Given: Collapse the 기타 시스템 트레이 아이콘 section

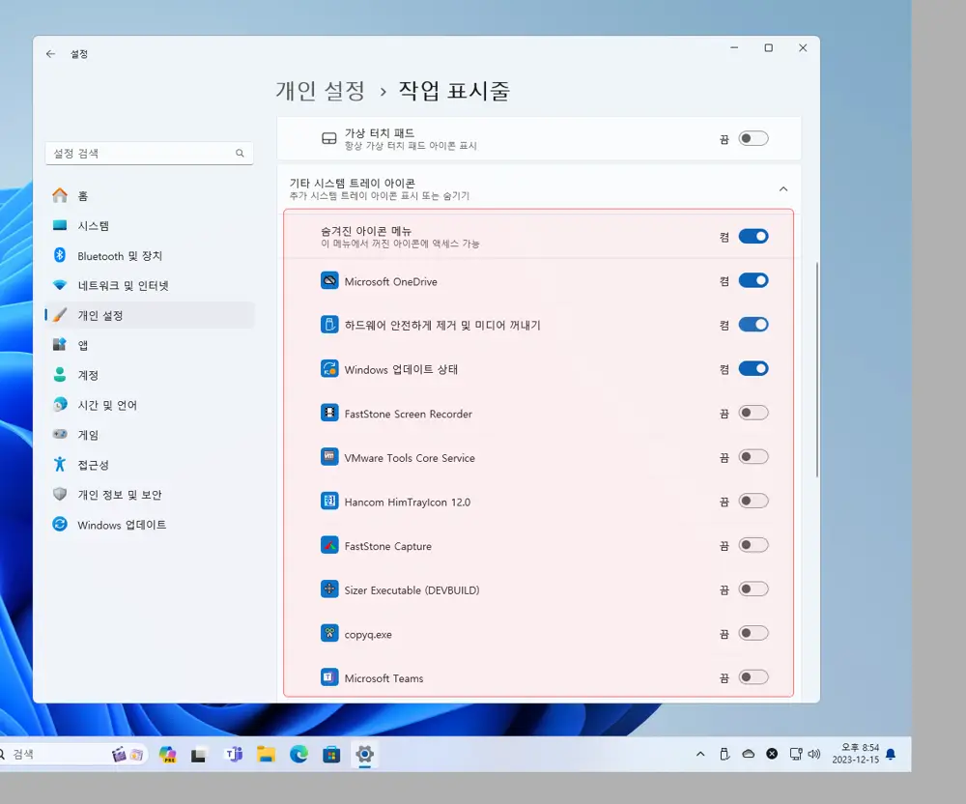Looking at the screenshot, I should pyautogui.click(x=783, y=188).
